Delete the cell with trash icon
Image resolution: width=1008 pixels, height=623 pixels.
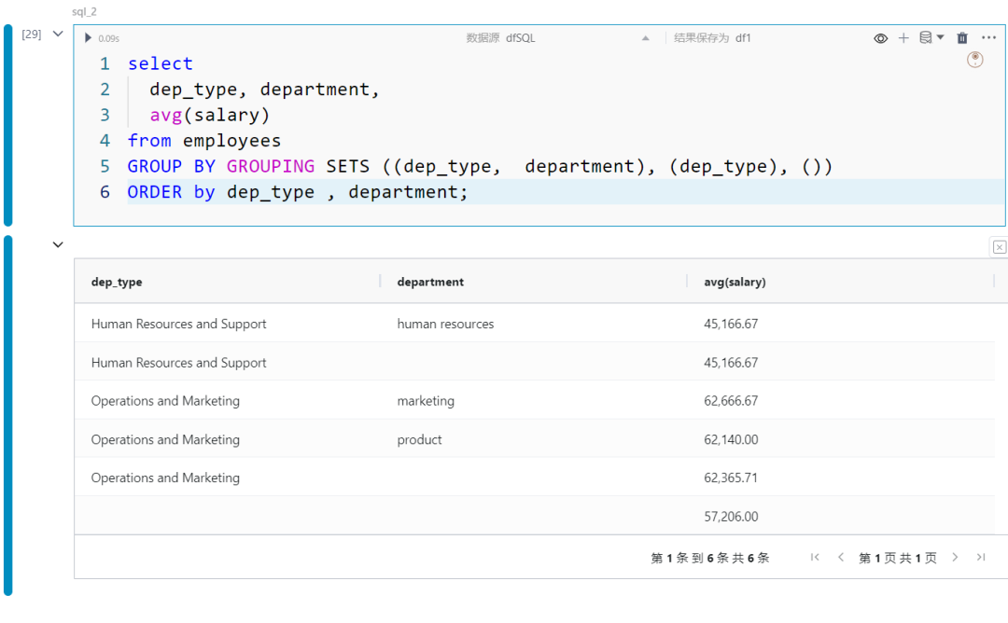[x=962, y=38]
